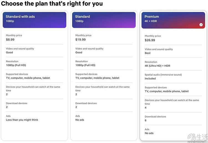
Task: Select the Standard with ads plan header
Action: (34, 20)
